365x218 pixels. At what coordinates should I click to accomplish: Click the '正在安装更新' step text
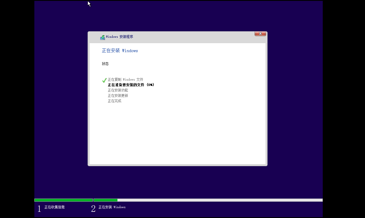click(118, 95)
